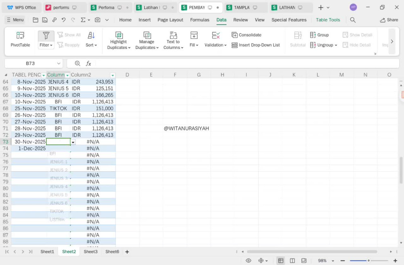Open the Column header filter dropdown
Viewport: 404px width, 265px height.
[67, 75]
